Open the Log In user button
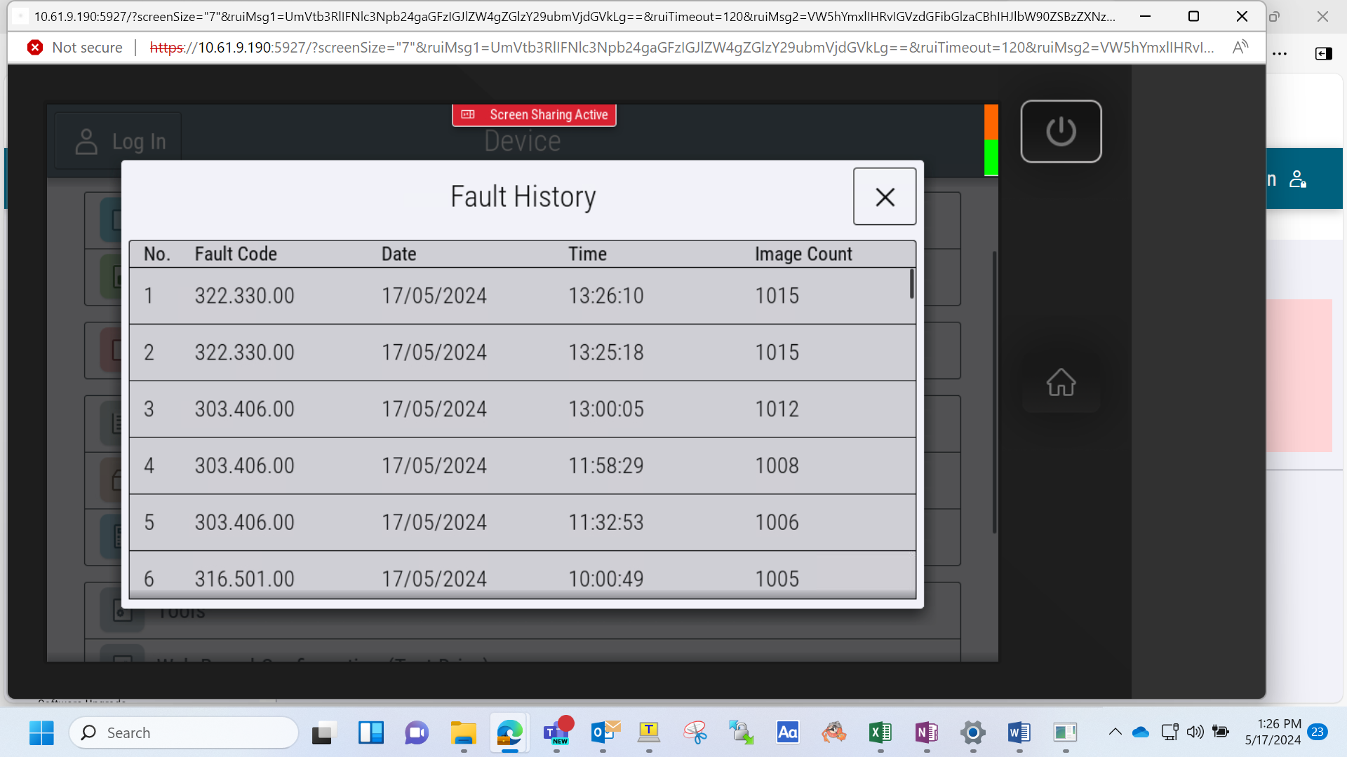 (x=119, y=142)
